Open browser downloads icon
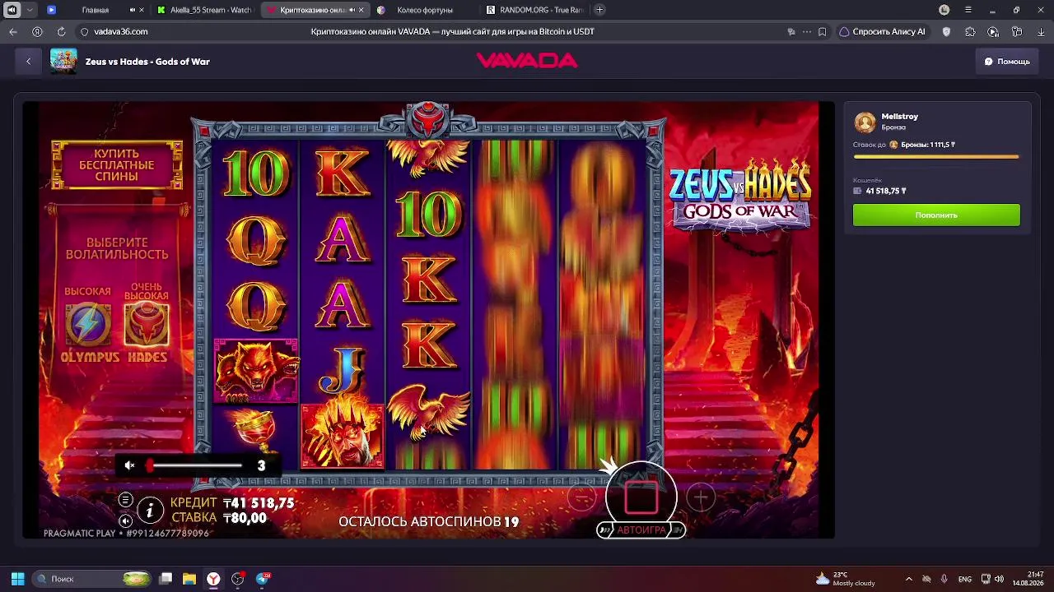The height and width of the screenshot is (592, 1054). 1041,31
